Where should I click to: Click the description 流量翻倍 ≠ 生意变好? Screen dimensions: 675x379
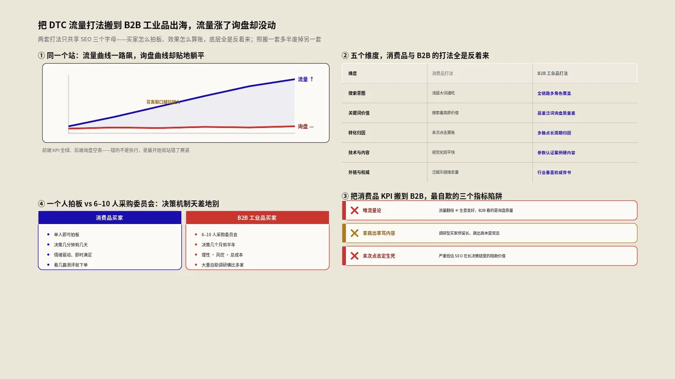click(476, 211)
